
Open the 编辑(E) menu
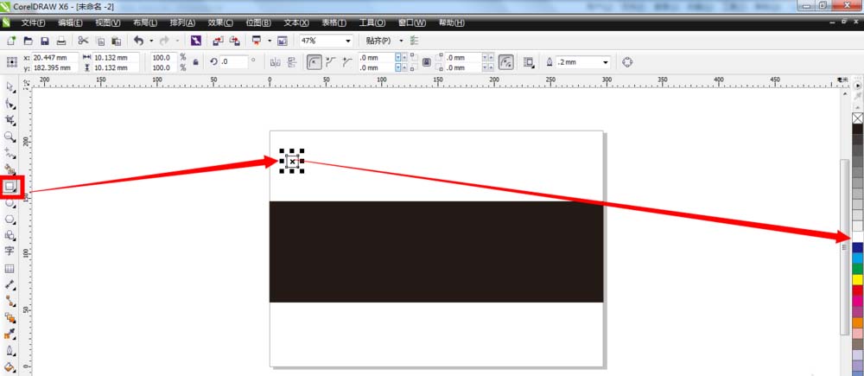click(70, 23)
